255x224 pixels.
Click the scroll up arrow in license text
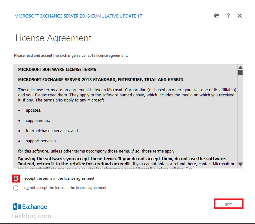click(x=240, y=67)
